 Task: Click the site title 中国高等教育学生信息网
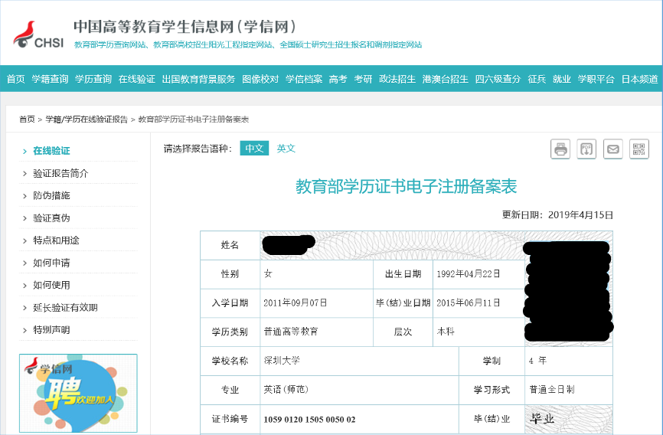coord(185,27)
